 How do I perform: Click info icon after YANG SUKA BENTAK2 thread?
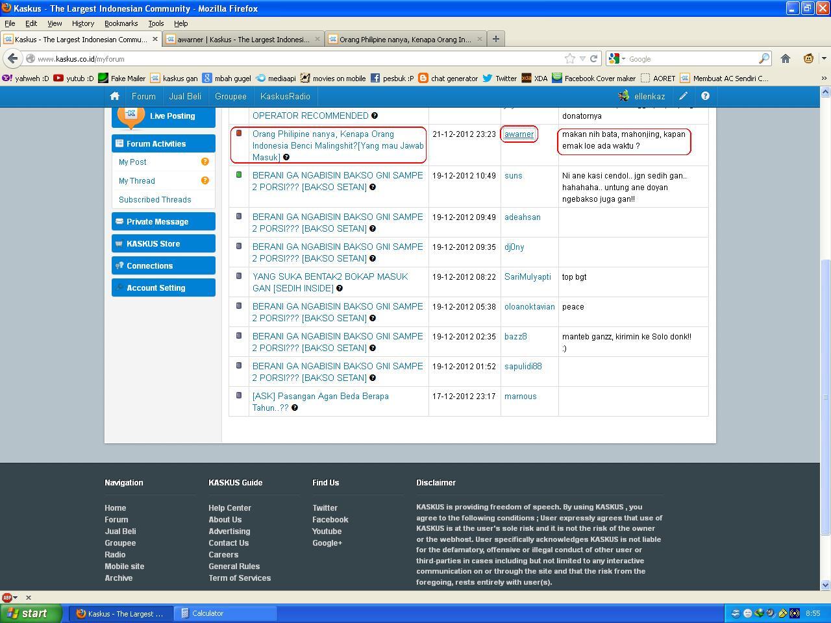point(340,288)
